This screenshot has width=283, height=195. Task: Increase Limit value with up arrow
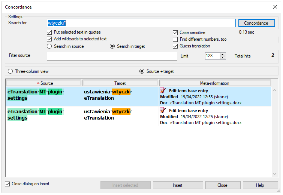pos(223,55)
